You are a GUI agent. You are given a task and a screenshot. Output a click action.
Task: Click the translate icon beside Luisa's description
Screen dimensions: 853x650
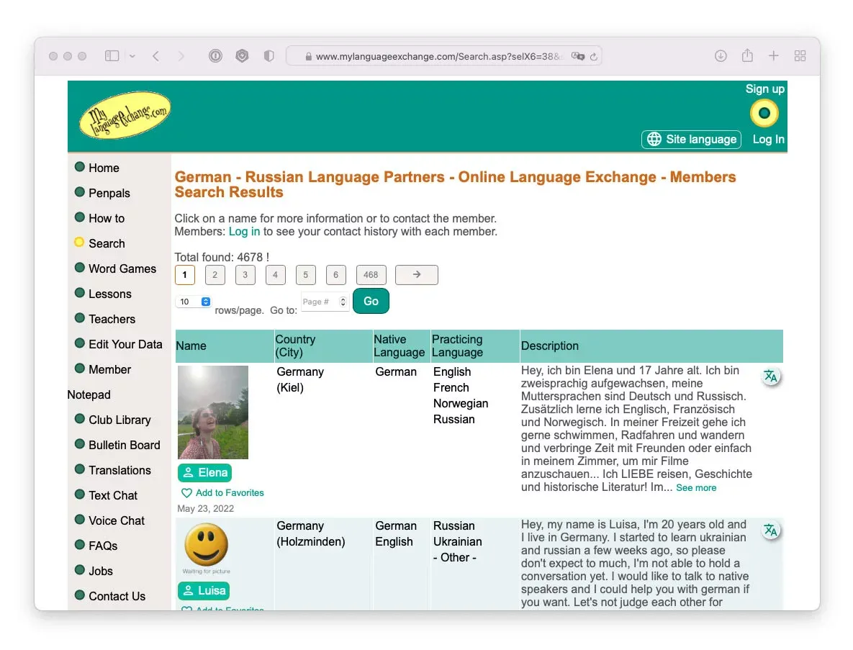click(x=770, y=531)
